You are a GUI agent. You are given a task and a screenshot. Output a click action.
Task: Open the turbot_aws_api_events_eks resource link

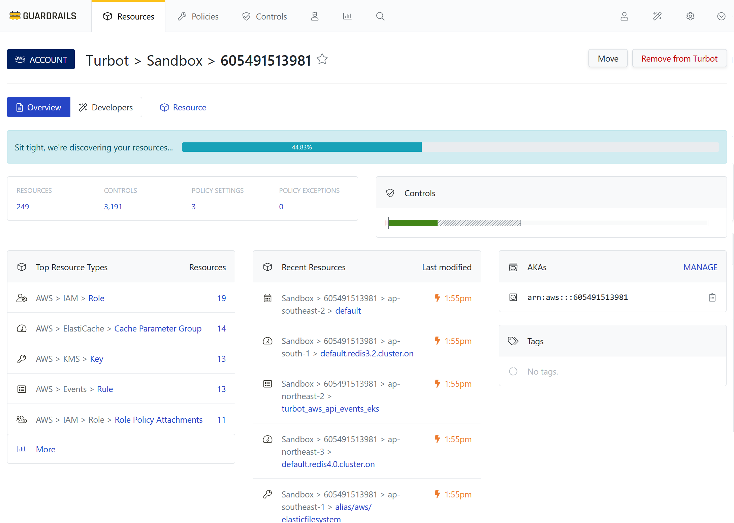pyautogui.click(x=330, y=409)
